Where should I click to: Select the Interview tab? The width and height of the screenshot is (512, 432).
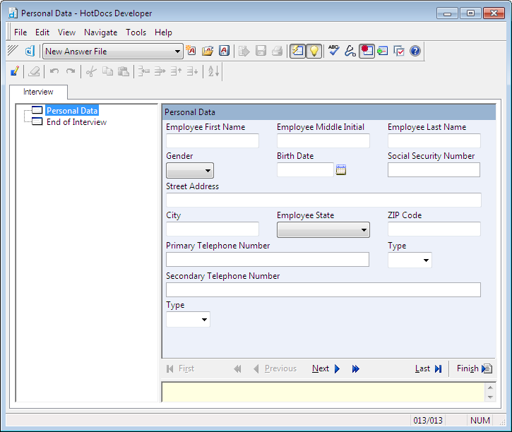(x=38, y=92)
